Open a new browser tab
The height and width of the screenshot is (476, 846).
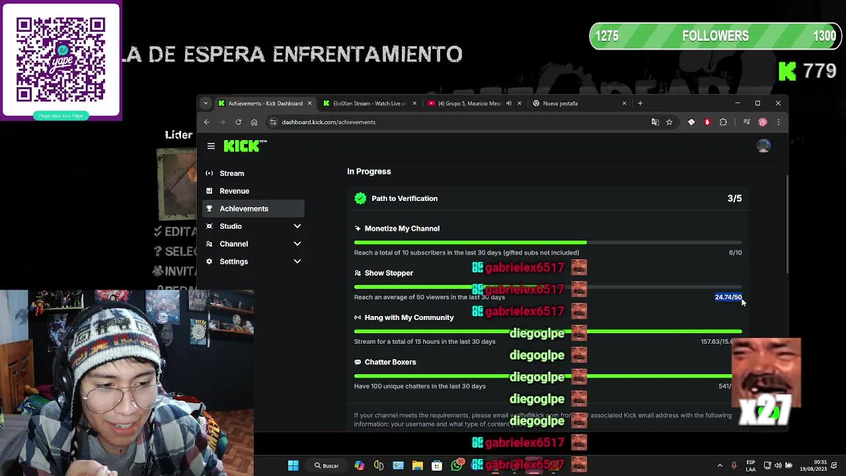(x=640, y=103)
